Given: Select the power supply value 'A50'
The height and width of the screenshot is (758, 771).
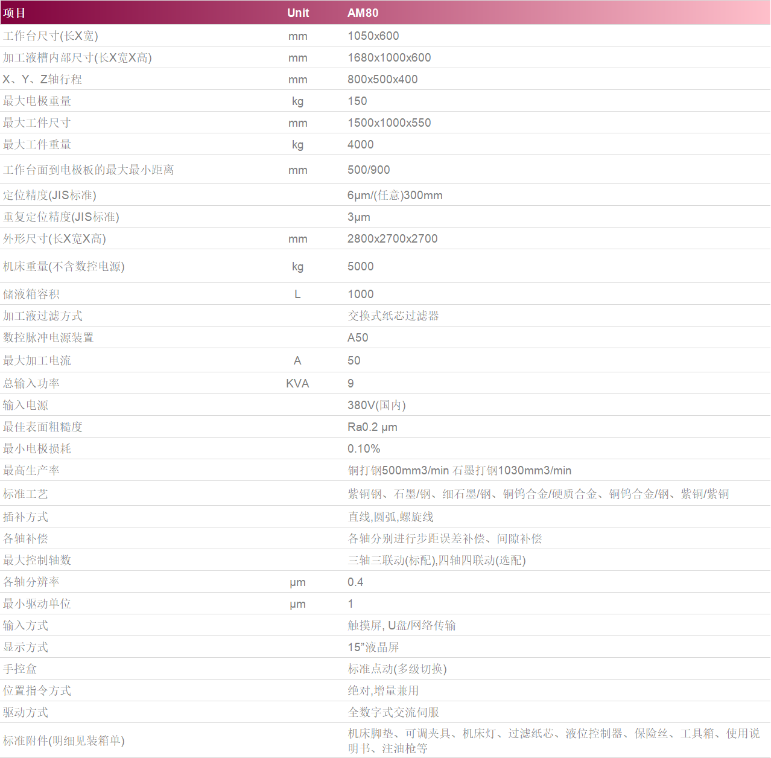Looking at the screenshot, I should pyautogui.click(x=358, y=337).
